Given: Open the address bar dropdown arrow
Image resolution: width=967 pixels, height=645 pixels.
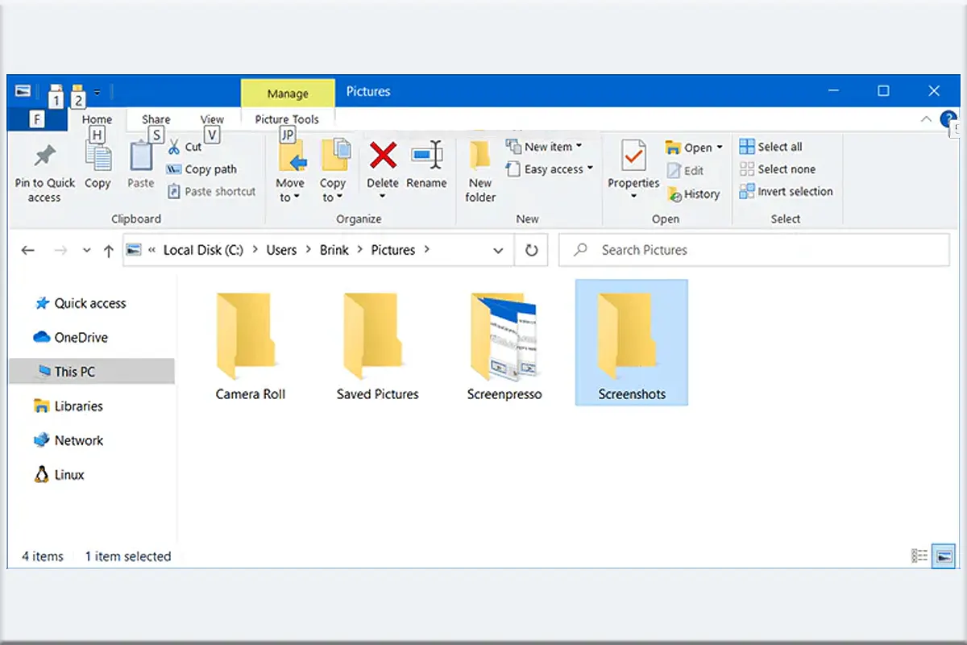Looking at the screenshot, I should click(x=498, y=250).
